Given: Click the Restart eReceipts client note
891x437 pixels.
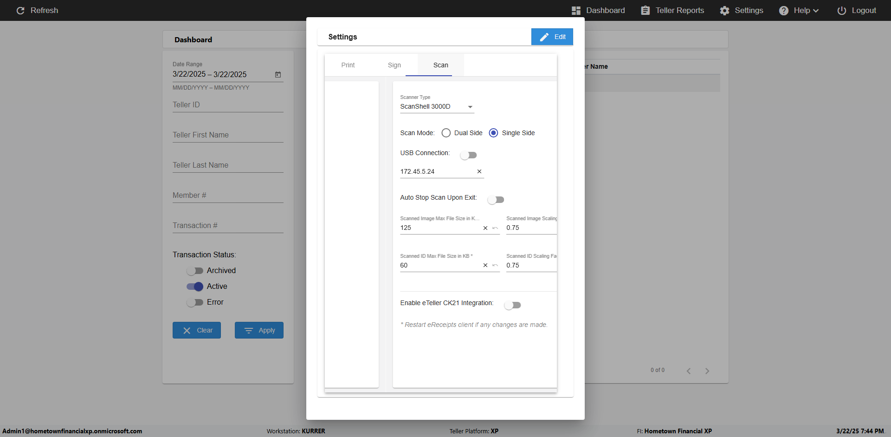Looking at the screenshot, I should (x=474, y=325).
